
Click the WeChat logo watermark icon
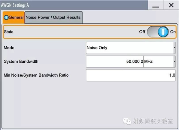pos(127,121)
